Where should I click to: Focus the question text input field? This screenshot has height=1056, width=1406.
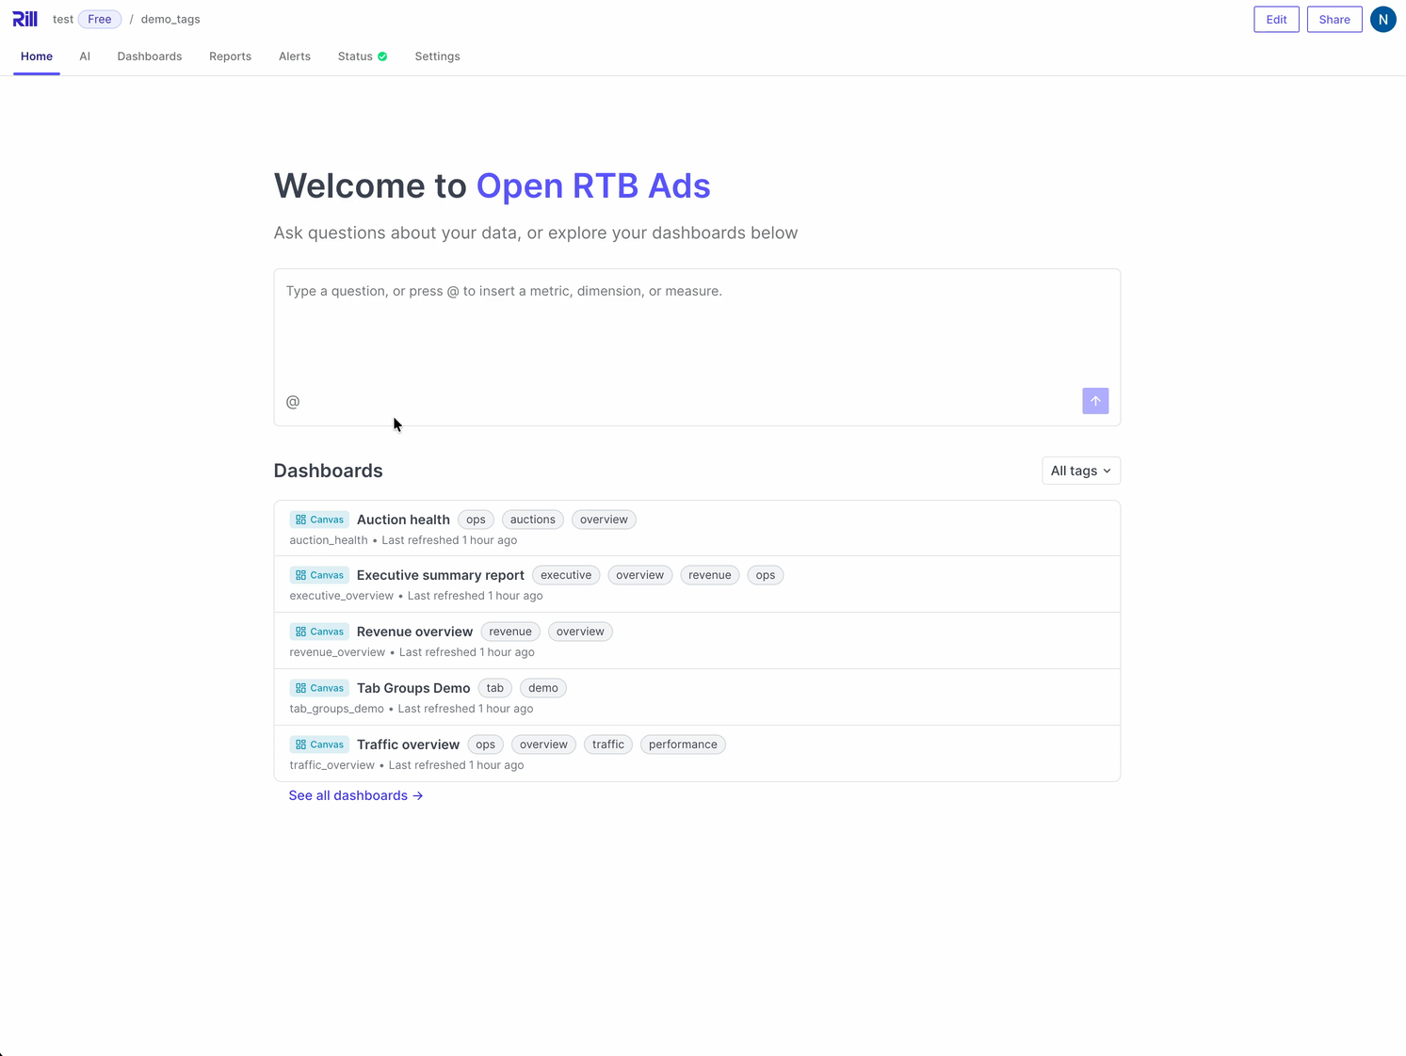point(697,325)
